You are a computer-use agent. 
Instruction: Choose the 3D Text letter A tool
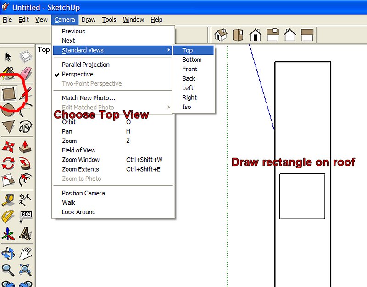click(x=25, y=234)
